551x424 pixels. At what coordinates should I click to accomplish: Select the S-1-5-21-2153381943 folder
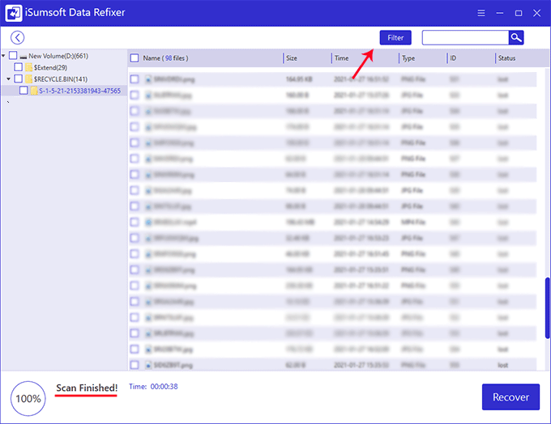pyautogui.click(x=79, y=91)
